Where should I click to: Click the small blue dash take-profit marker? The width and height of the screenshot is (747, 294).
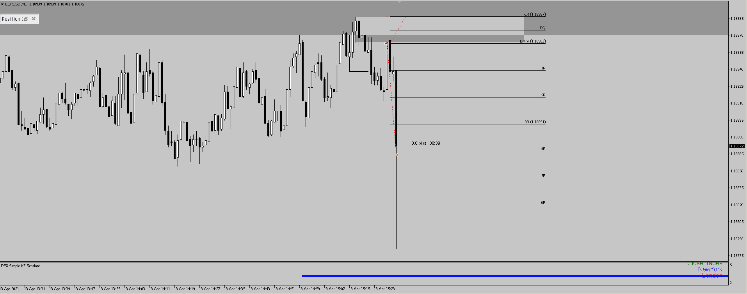[x=387, y=136]
